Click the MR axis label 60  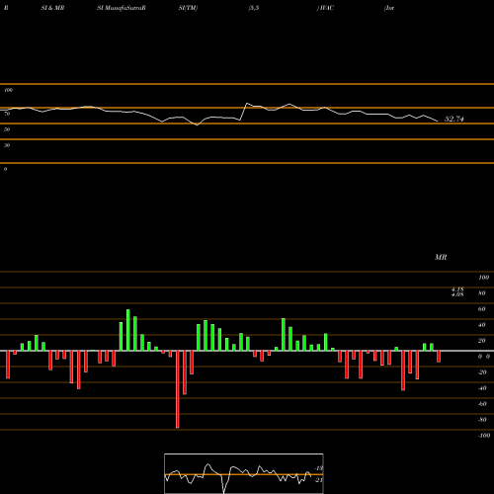[482, 309]
